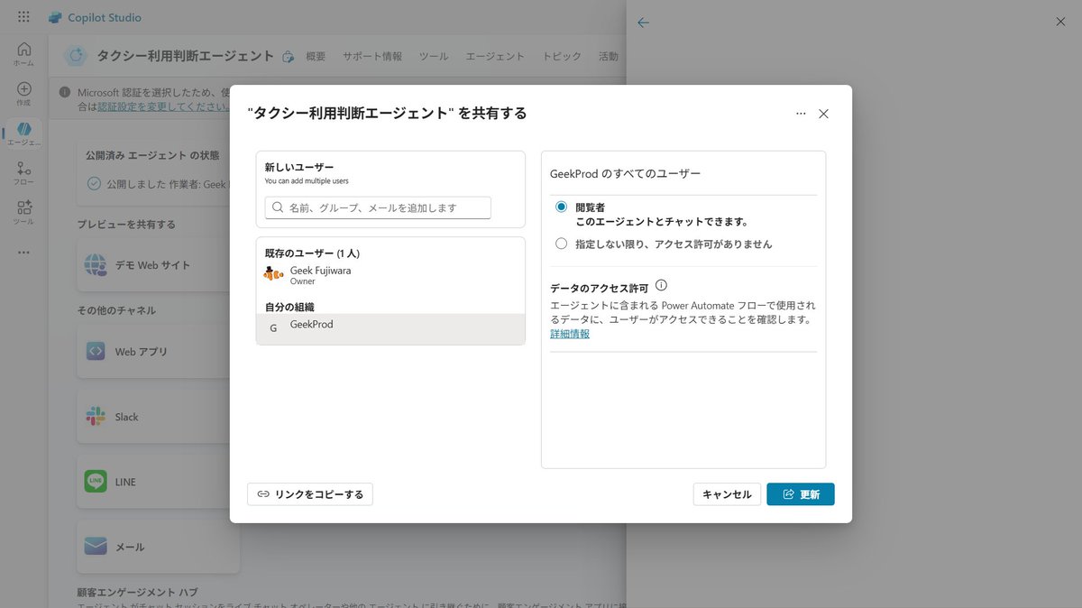Image resolution: width=1082 pixels, height=608 pixels.
Task: Switch to the トピック tab
Action: tap(561, 56)
